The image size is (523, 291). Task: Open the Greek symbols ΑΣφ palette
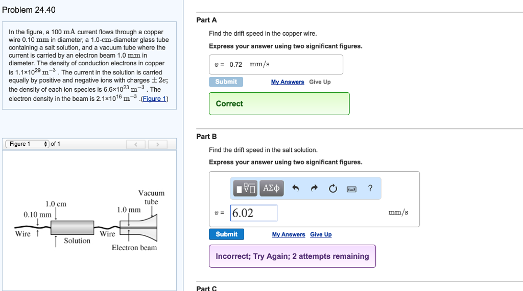pyautogui.click(x=272, y=189)
